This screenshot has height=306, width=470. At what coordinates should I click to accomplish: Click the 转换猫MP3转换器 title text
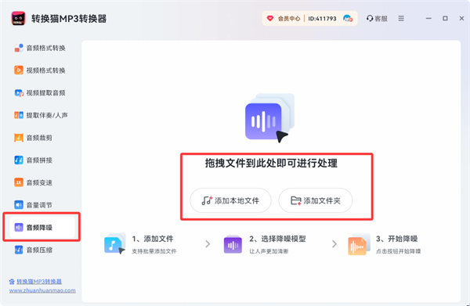(69, 19)
